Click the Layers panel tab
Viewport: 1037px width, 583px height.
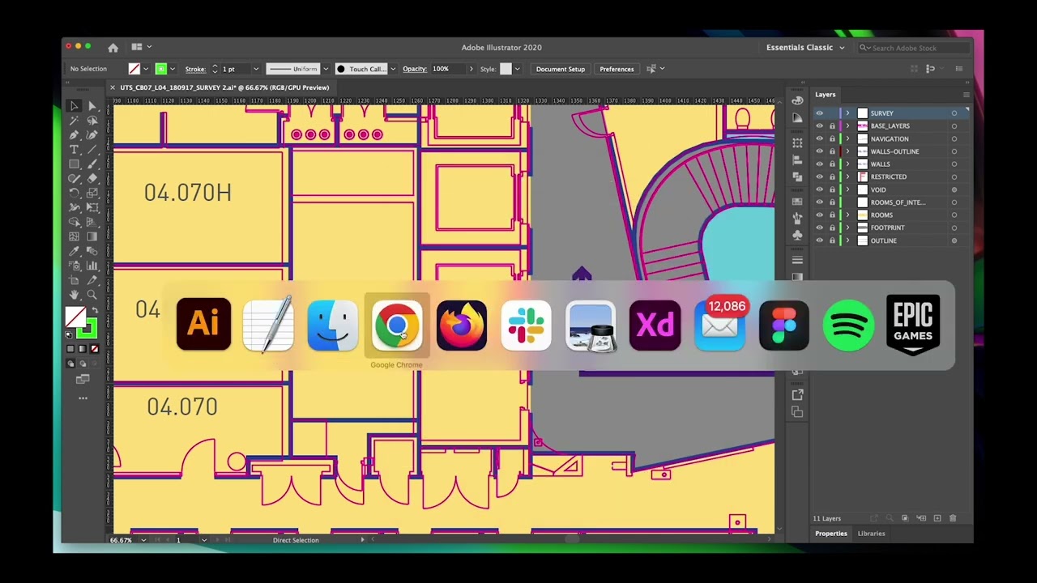coord(826,95)
